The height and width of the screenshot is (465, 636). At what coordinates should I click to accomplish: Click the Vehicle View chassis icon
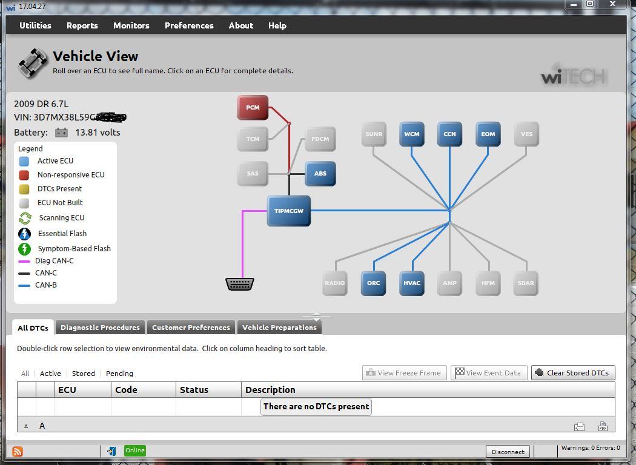coord(33,63)
